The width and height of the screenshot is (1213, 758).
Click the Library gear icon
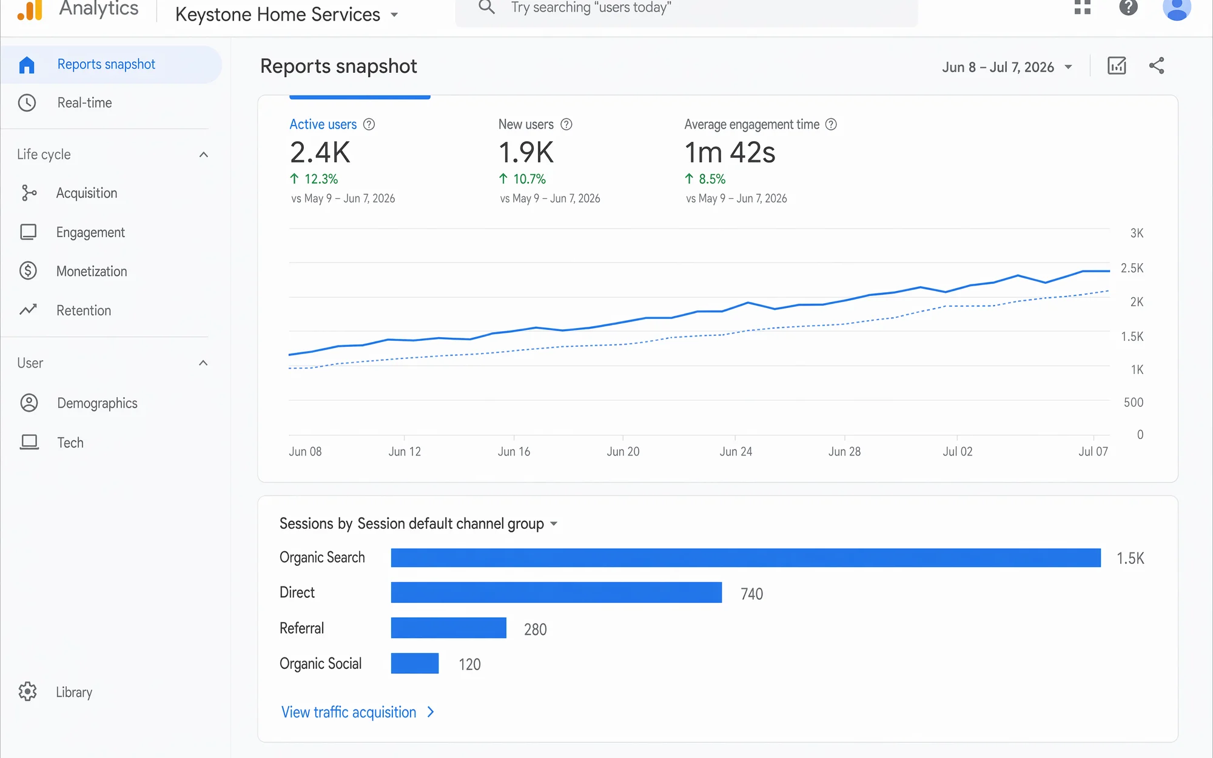point(27,691)
